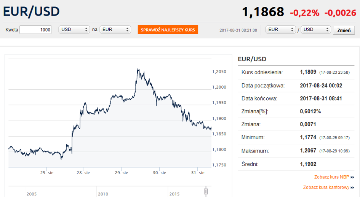Expand the base currency EUR selector near Zmień
360x197 pixels.
click(x=281, y=30)
